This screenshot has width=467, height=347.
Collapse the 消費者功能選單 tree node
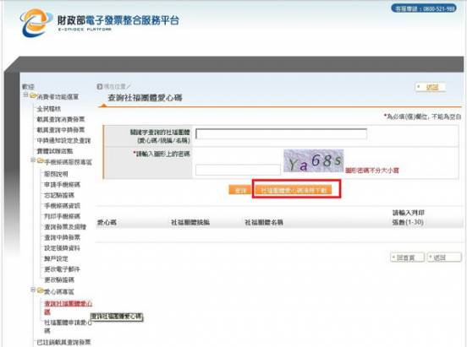[26, 95]
